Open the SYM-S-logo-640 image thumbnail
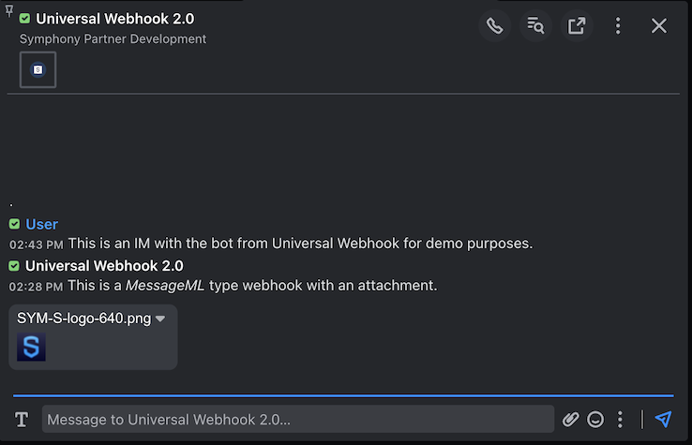 (31, 347)
